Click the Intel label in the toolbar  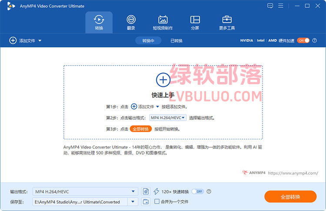tap(260, 40)
